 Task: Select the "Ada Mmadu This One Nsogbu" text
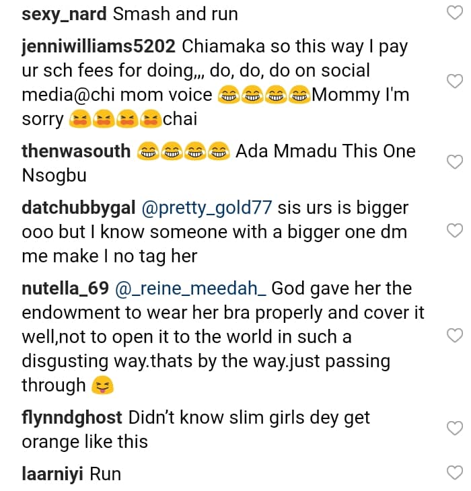pos(326,151)
